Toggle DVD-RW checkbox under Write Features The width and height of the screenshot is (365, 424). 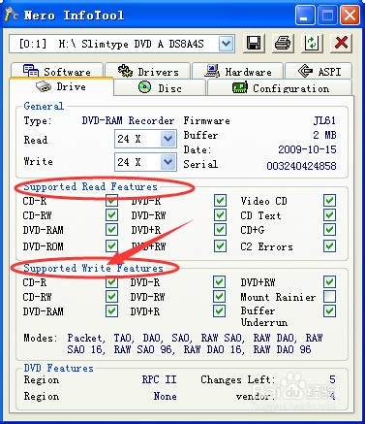(219, 297)
